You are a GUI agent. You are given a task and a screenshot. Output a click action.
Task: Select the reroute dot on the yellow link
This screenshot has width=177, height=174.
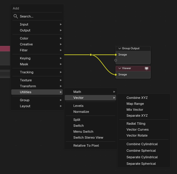tap(91, 55)
